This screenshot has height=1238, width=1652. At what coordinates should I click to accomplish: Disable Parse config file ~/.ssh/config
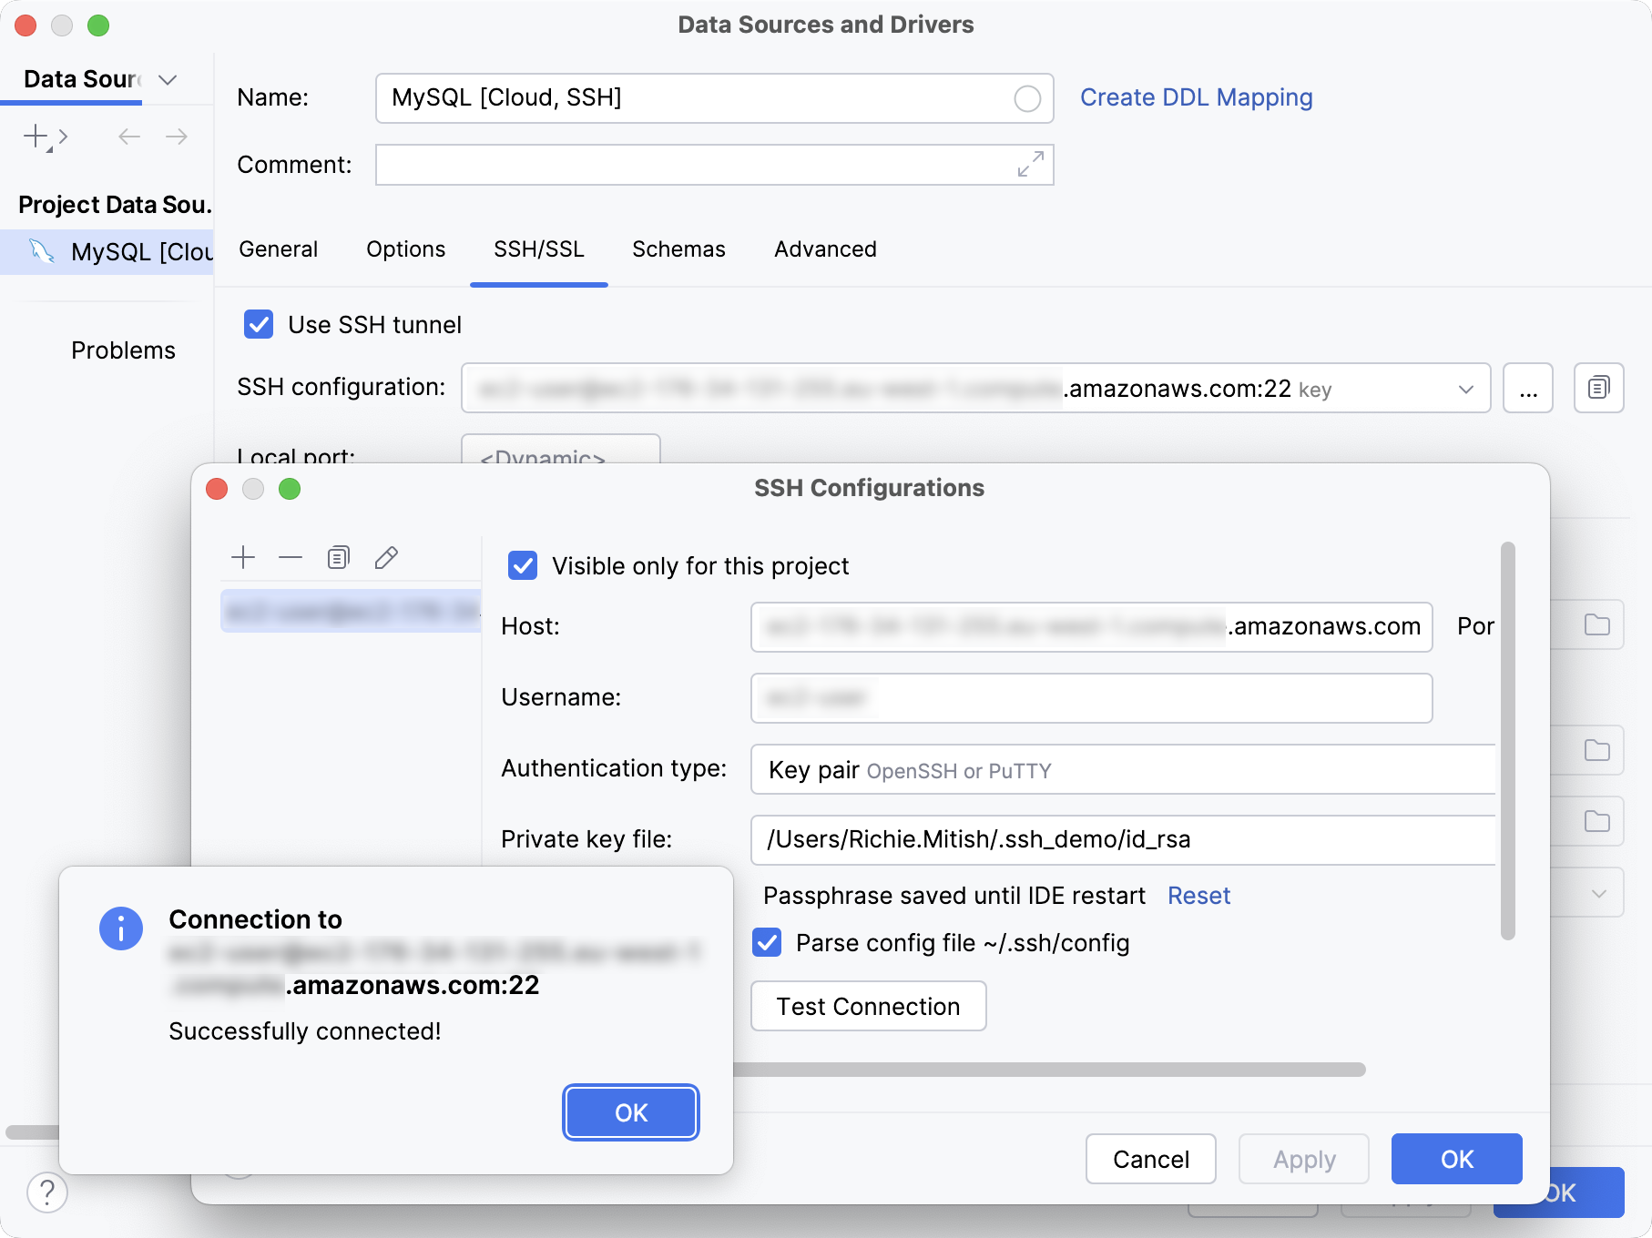[x=766, y=943]
